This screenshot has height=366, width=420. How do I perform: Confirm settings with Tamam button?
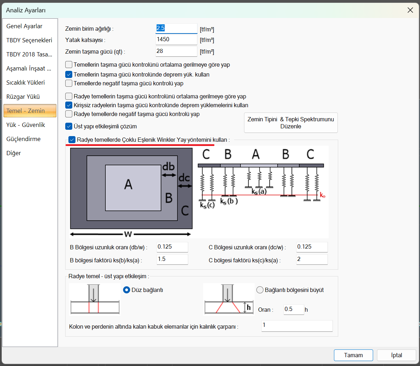tap(353, 355)
